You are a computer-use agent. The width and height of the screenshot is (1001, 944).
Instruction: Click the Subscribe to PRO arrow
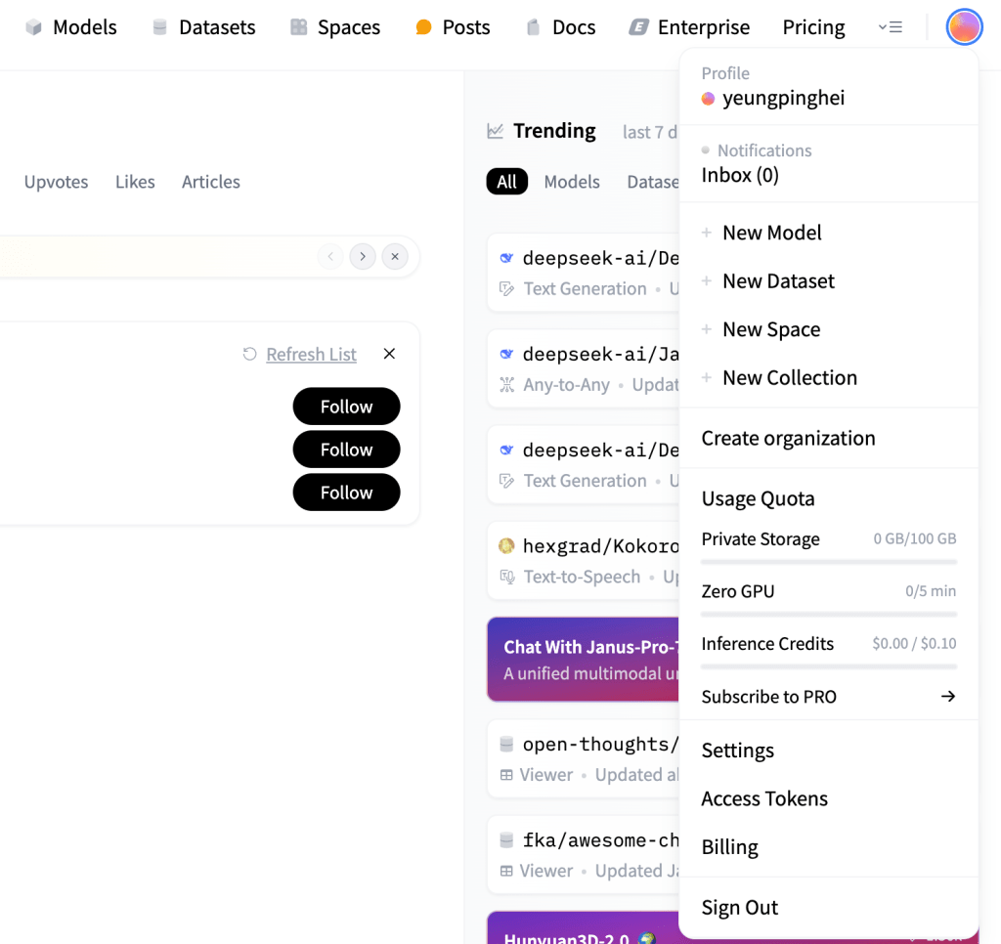947,697
